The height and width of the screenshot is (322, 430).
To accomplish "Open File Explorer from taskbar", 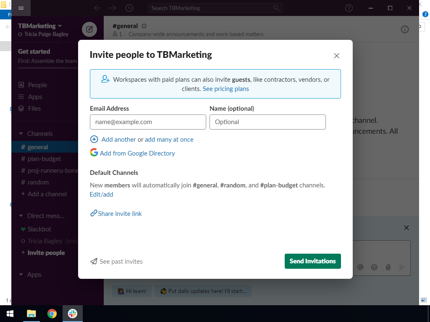I will (31, 314).
